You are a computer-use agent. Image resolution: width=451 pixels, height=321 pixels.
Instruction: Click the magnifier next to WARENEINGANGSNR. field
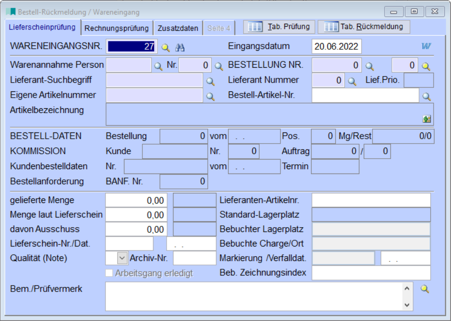(x=166, y=47)
